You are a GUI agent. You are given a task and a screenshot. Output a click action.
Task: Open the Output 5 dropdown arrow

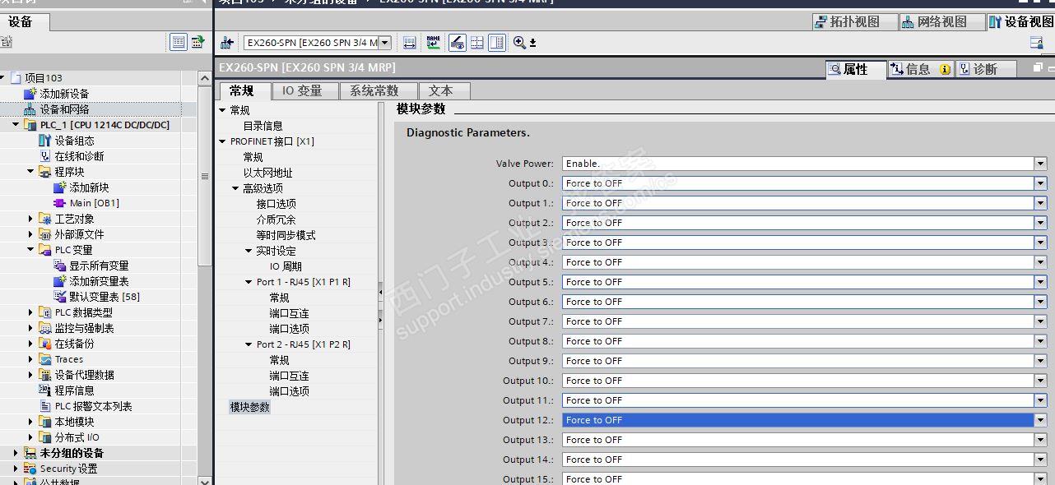point(1040,282)
